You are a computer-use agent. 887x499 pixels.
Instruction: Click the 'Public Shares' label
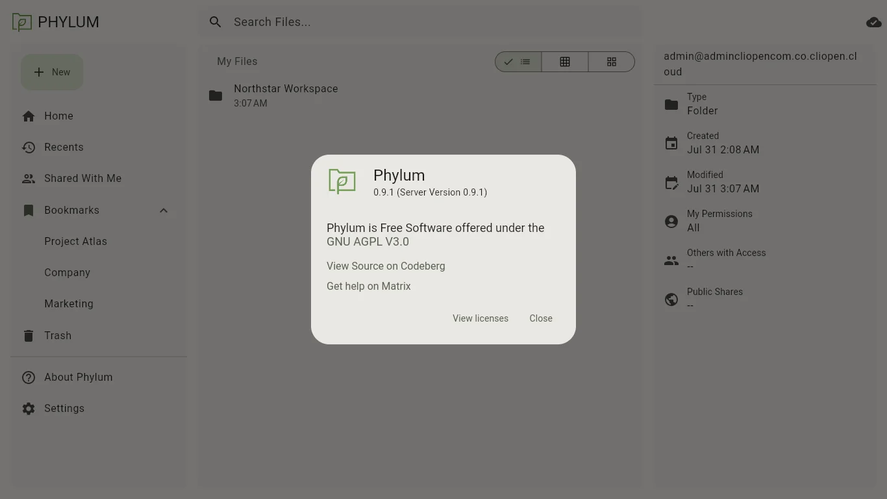[x=715, y=292]
